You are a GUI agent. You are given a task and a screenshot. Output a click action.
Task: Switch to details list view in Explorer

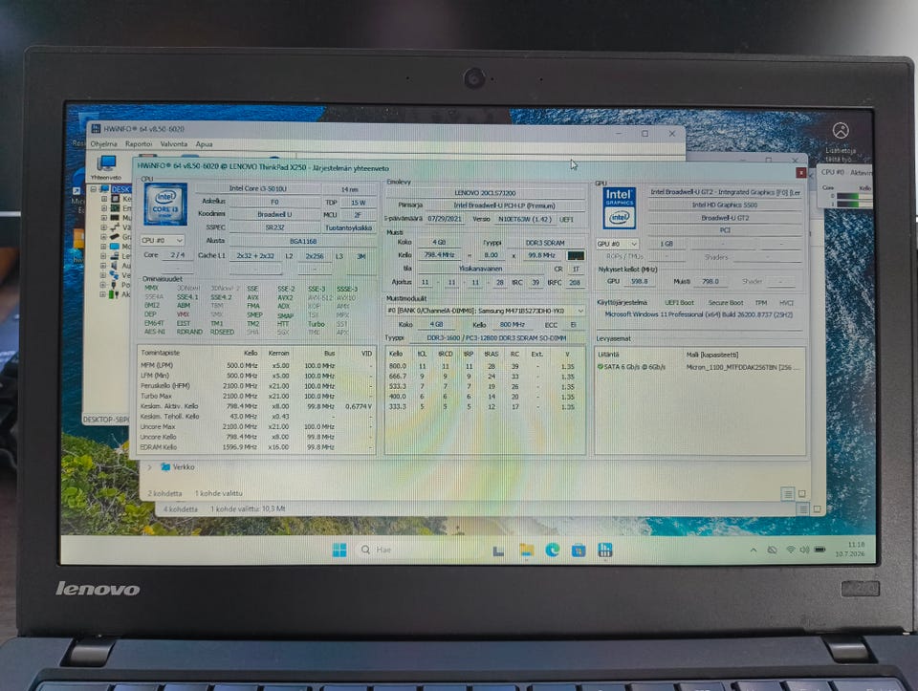tap(787, 494)
